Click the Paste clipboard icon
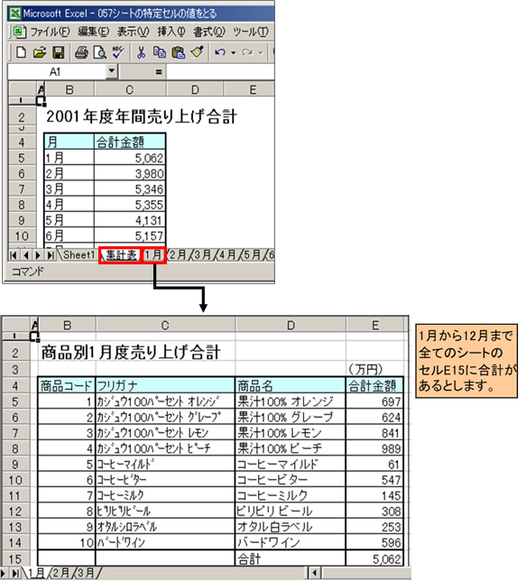 point(179,52)
